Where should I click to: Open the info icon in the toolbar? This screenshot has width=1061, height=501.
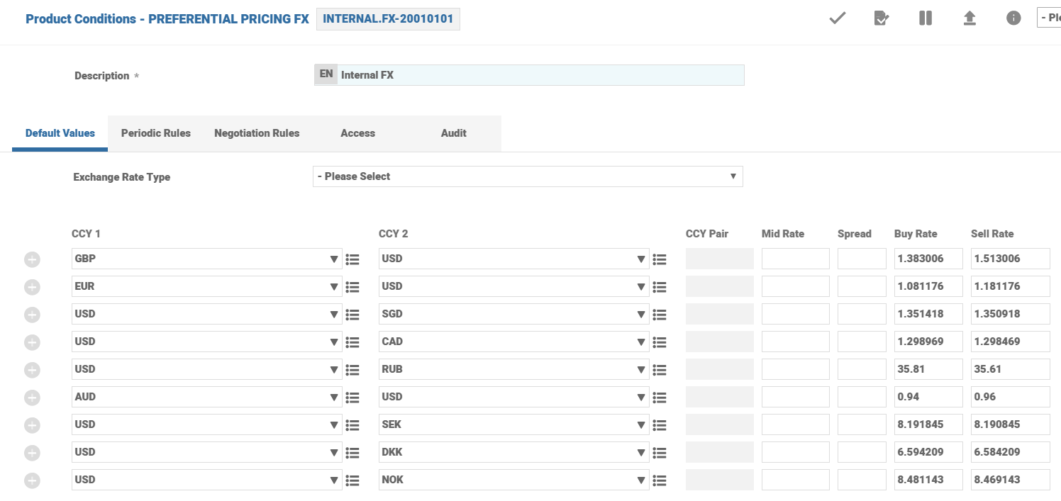pyautogui.click(x=1013, y=18)
